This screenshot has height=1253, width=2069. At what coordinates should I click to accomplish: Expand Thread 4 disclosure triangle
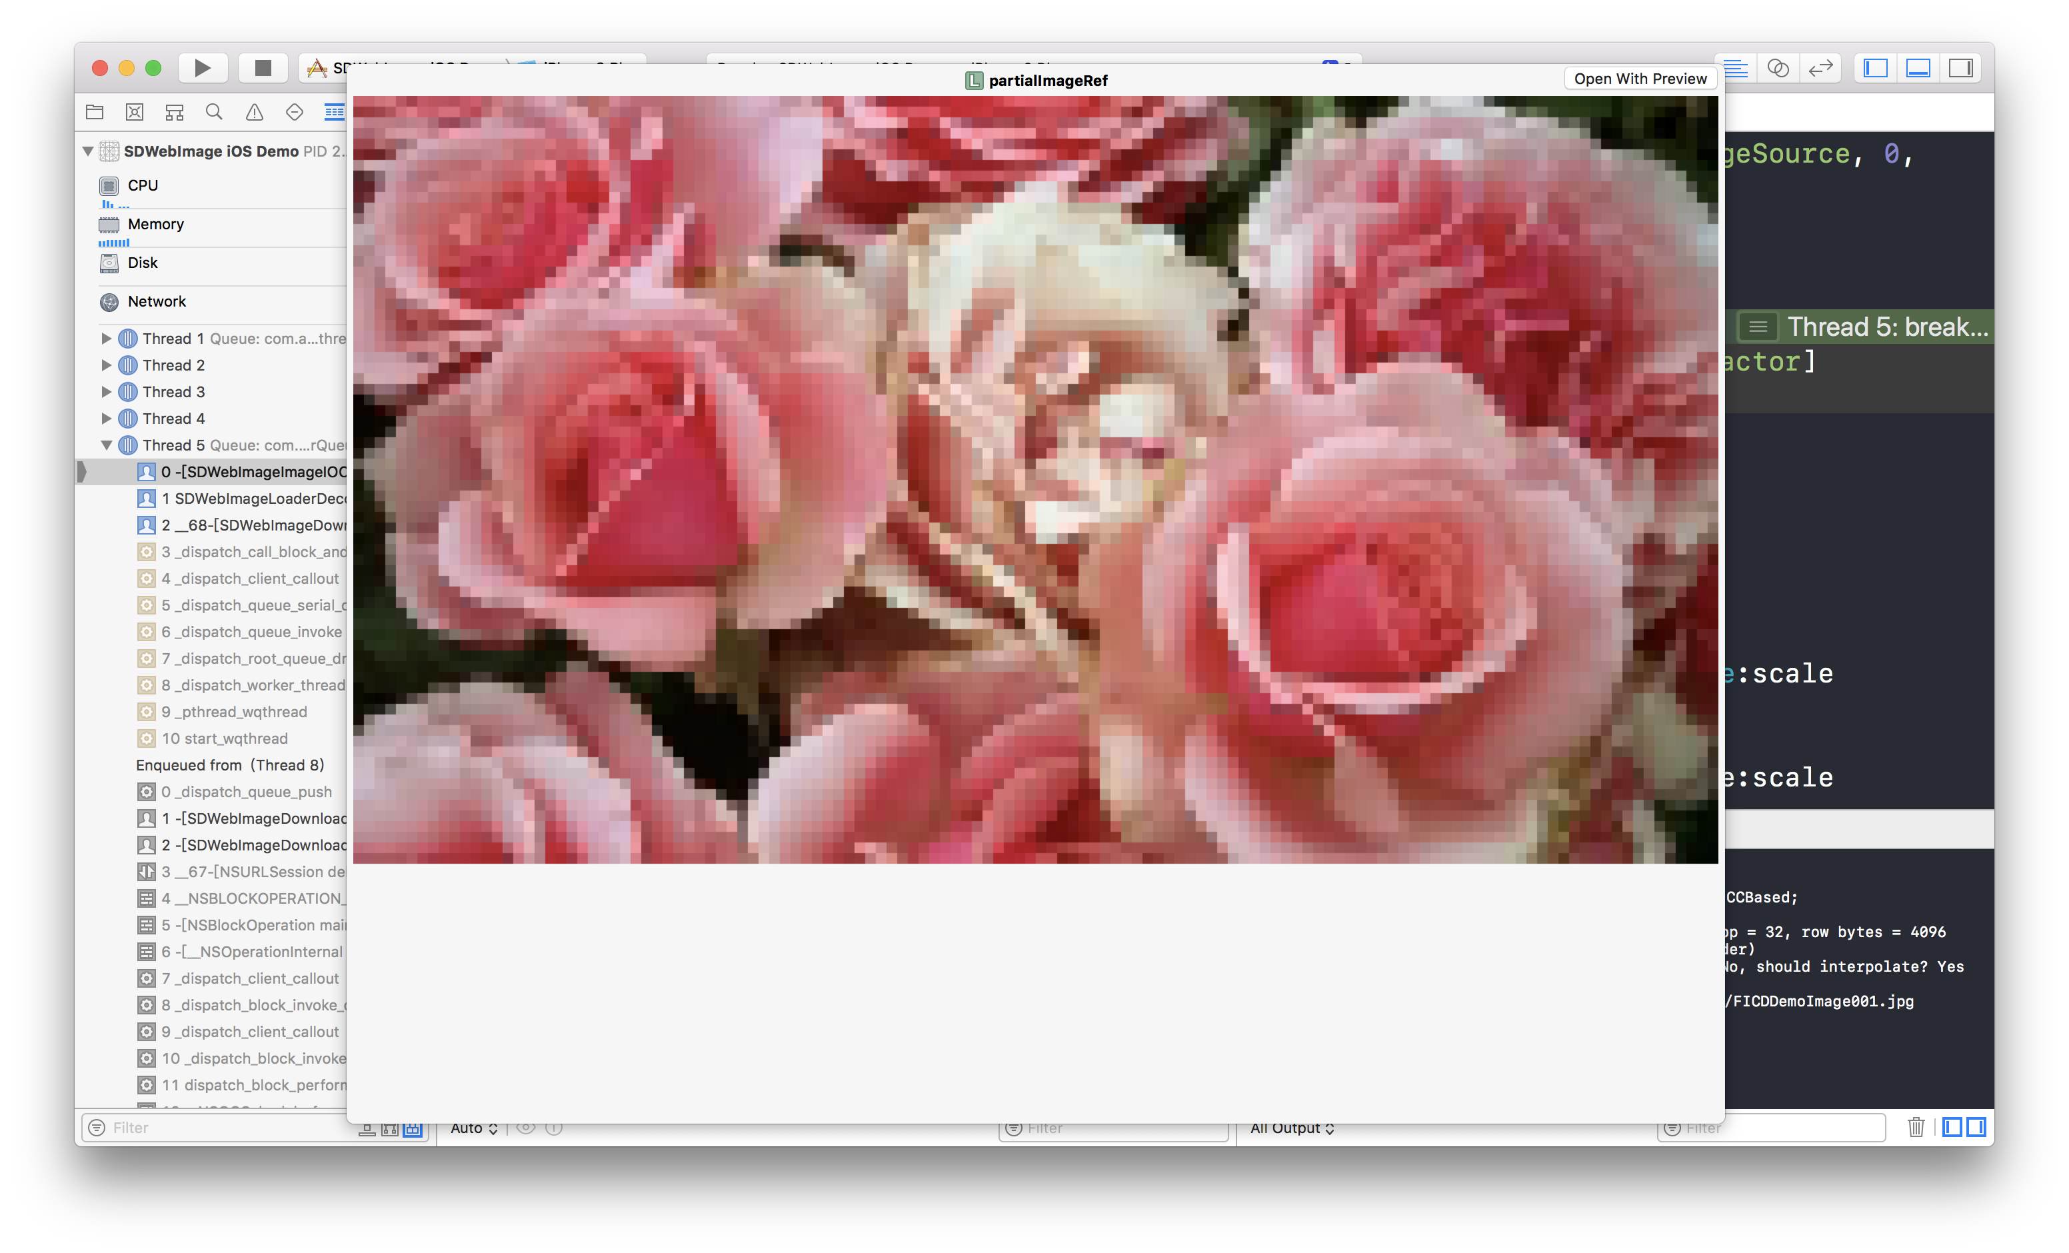point(107,419)
